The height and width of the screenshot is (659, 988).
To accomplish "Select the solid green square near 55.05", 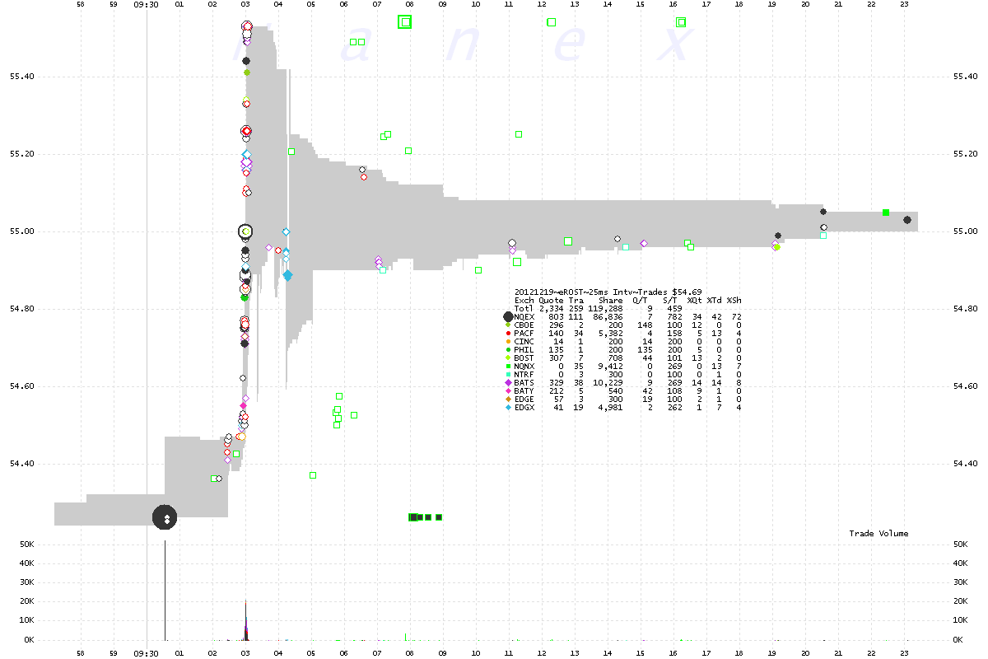I will click(886, 213).
